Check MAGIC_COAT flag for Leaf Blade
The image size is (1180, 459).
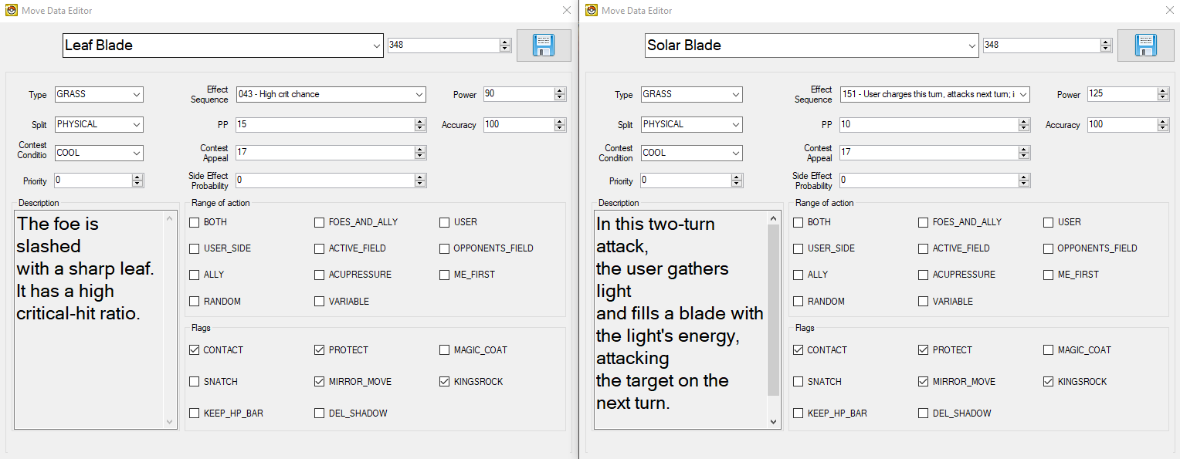(x=445, y=350)
